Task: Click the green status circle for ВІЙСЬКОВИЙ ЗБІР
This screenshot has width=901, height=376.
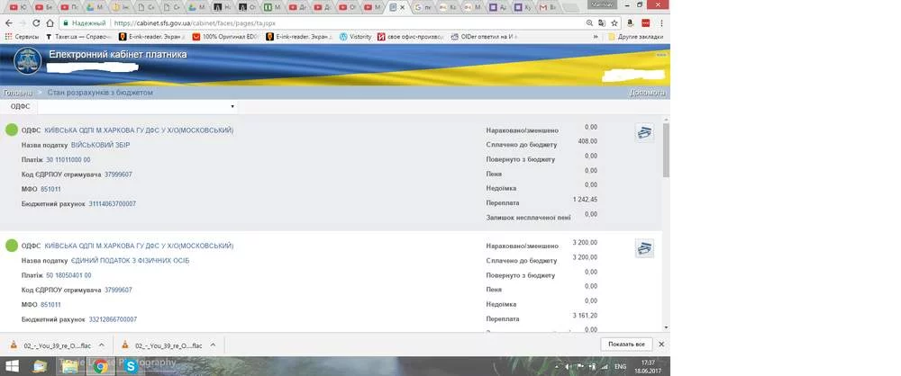Action: [x=12, y=130]
